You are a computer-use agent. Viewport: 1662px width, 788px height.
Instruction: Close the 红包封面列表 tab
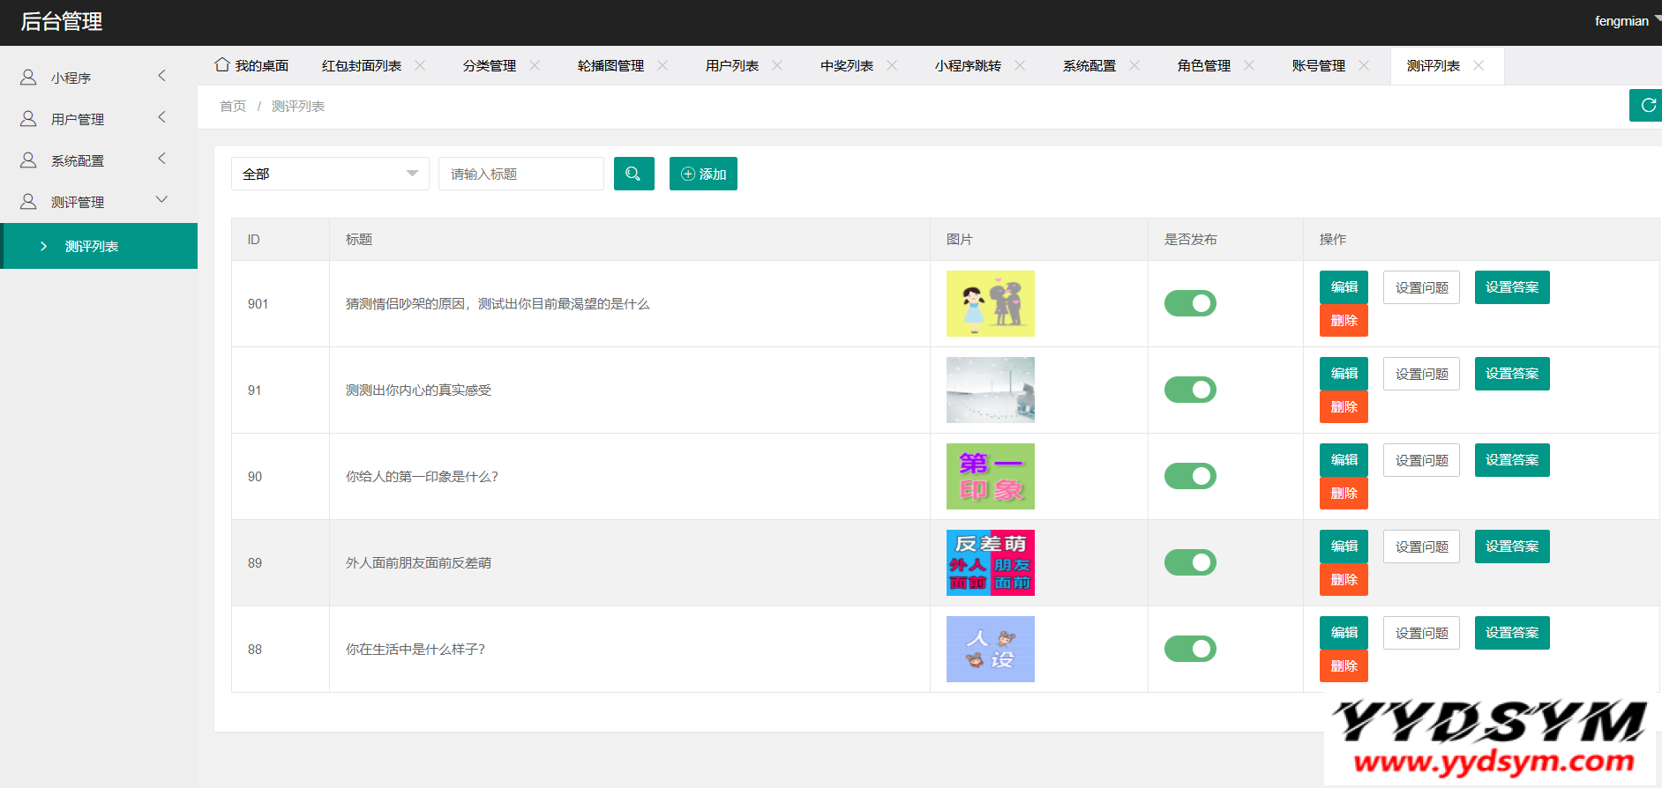point(420,65)
